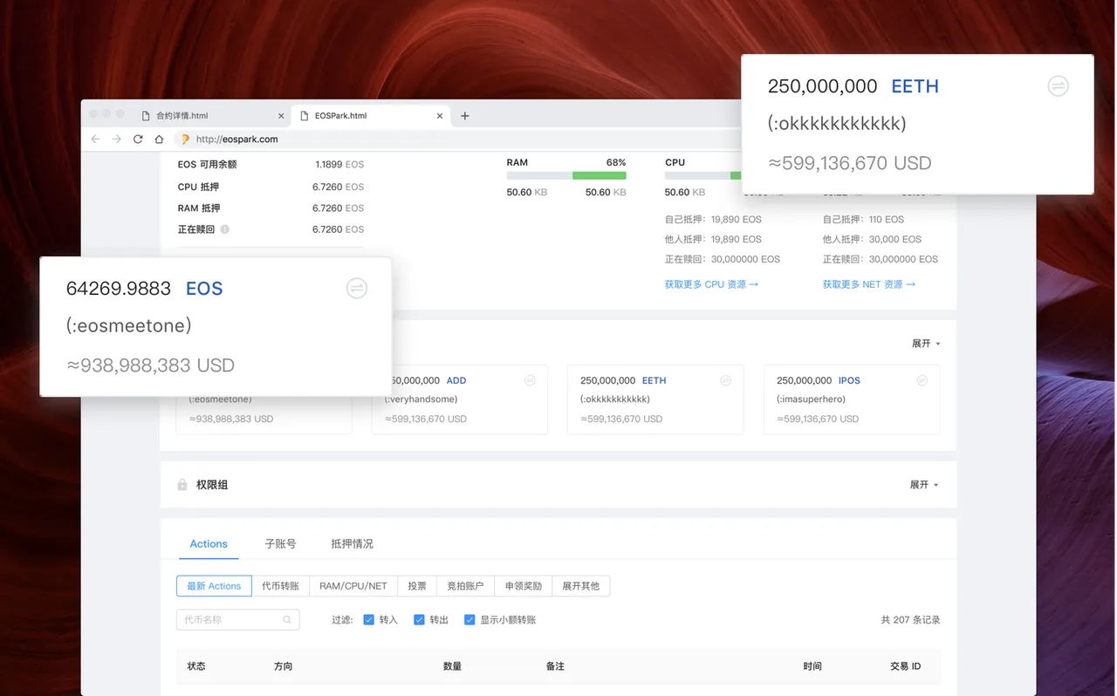
Task: Click the RAM usage progress bar
Action: (566, 175)
